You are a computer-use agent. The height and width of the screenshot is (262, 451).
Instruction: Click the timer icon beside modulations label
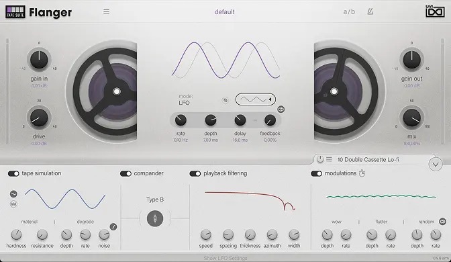point(362,173)
